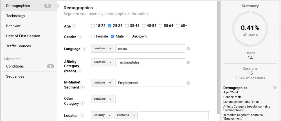Uncheck the Male gender box

[x=112, y=36]
